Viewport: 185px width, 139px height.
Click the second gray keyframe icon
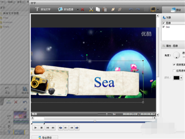(66, 127)
